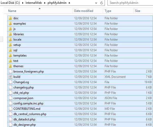
Task: Go to InternalWeb in the breadcrumb
Action: click(x=34, y=3)
